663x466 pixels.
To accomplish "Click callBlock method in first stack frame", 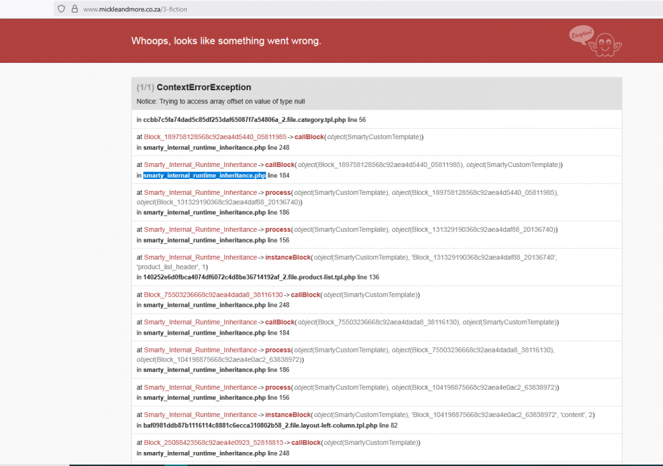I will tap(309, 137).
